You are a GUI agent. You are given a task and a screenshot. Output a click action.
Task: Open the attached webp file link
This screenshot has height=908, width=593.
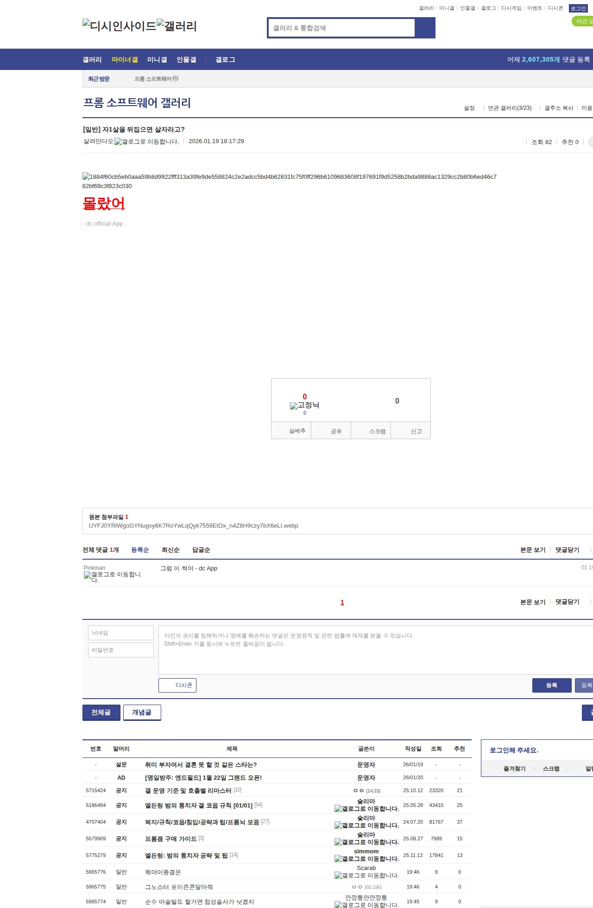coord(193,526)
